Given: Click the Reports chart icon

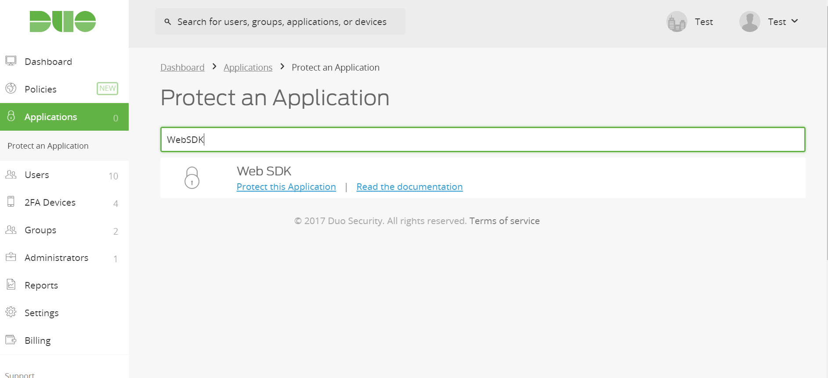Looking at the screenshot, I should 11,285.
